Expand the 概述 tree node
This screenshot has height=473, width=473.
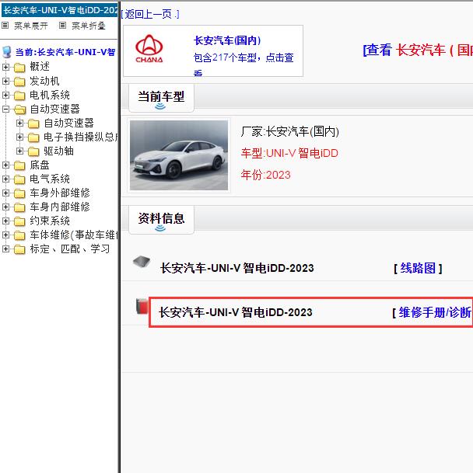point(5,67)
